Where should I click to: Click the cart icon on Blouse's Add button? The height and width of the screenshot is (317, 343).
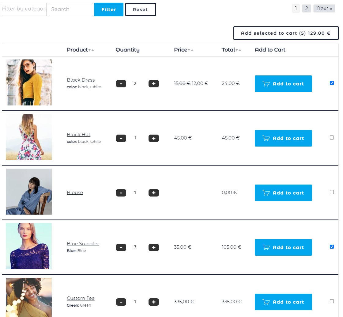[266, 193]
